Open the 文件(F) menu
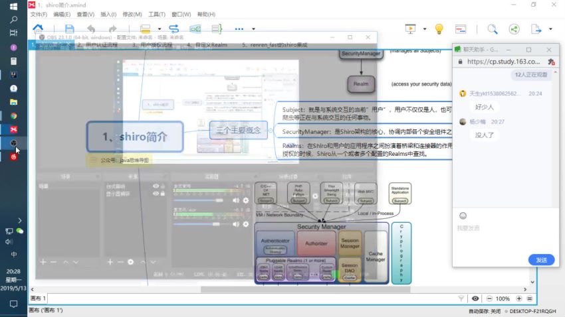565x317 pixels. 39,15
